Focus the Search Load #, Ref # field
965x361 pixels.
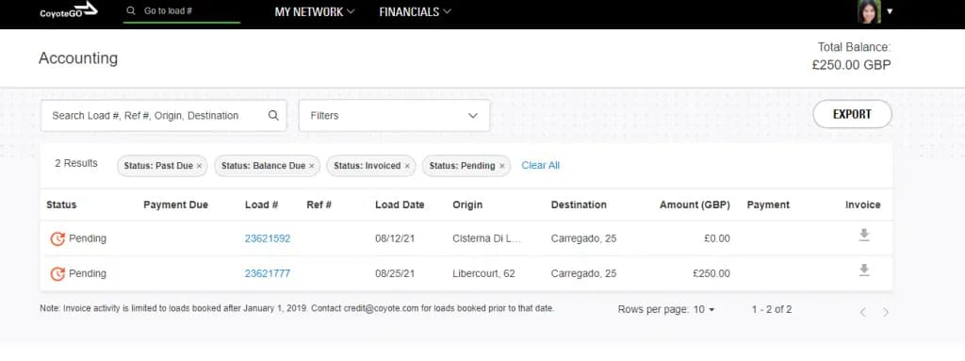[164, 116]
